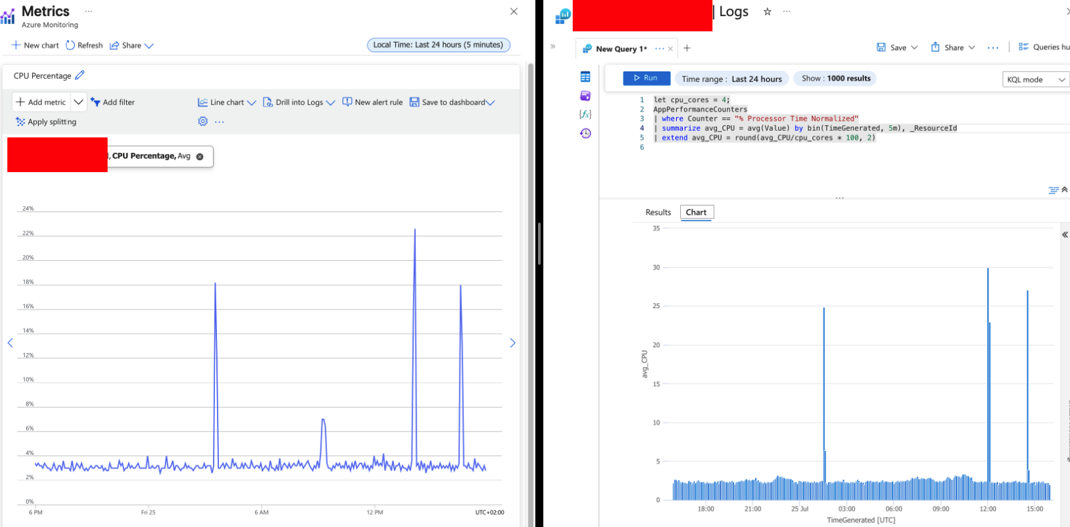The height and width of the screenshot is (527, 1070).
Task: Go to previous time range with left arrow
Action: coord(10,343)
